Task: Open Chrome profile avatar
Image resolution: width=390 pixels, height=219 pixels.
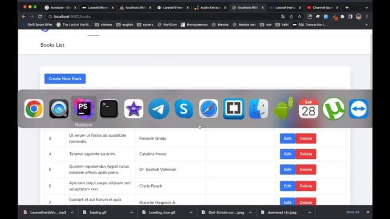Action: click(x=358, y=16)
